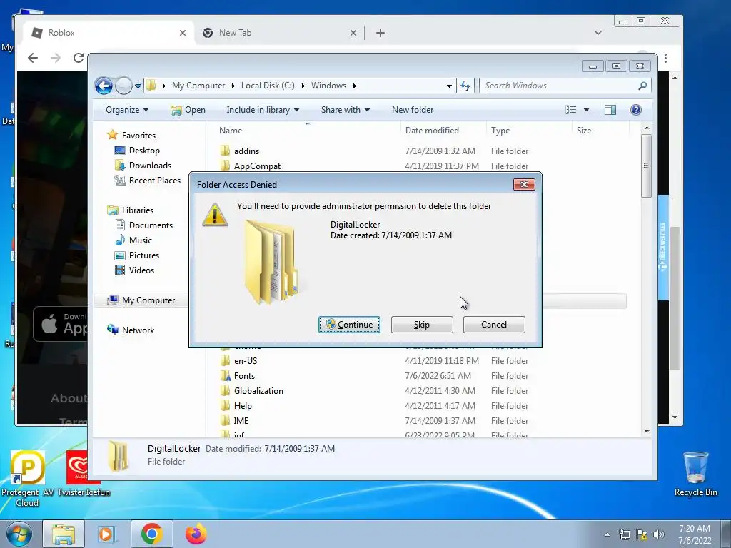Viewport: 731px width, 548px height.
Task: Open the Organize menu
Action: [127, 110]
